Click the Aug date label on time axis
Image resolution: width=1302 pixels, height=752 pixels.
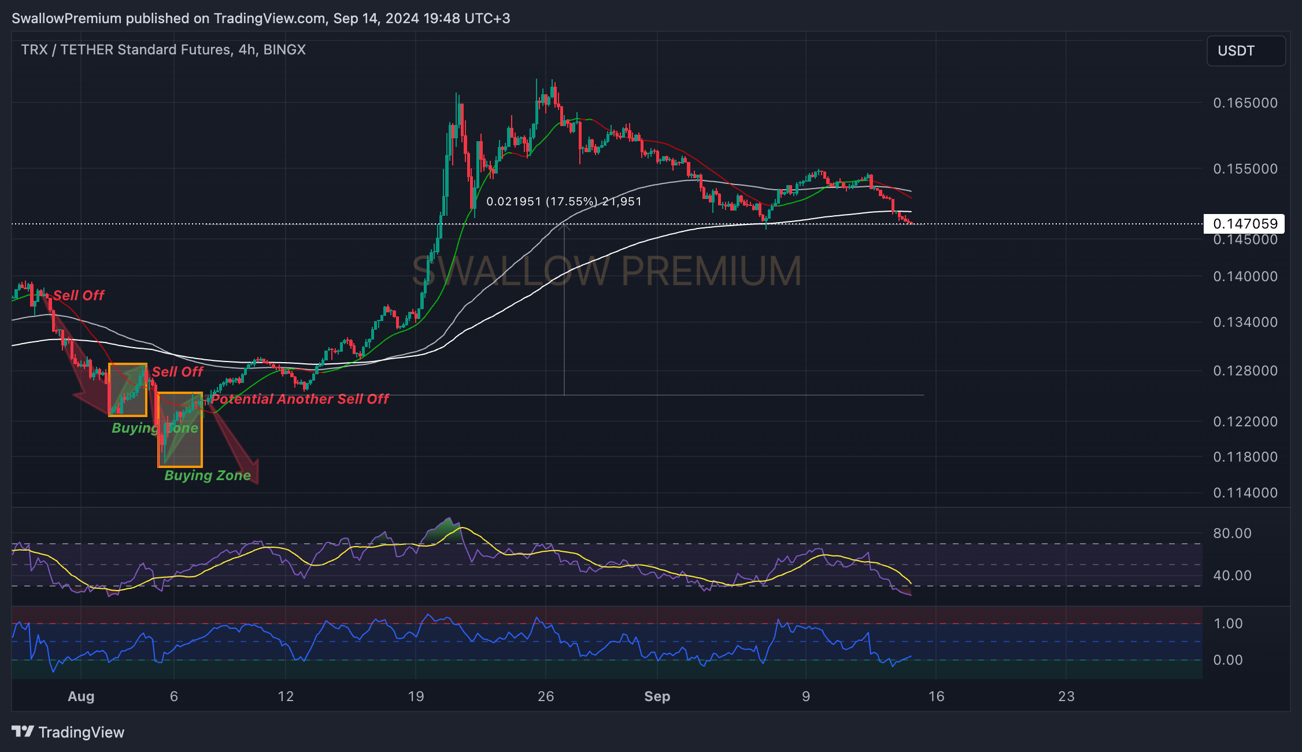[x=81, y=696]
